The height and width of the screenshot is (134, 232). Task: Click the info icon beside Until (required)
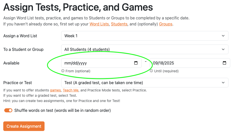point(151,71)
